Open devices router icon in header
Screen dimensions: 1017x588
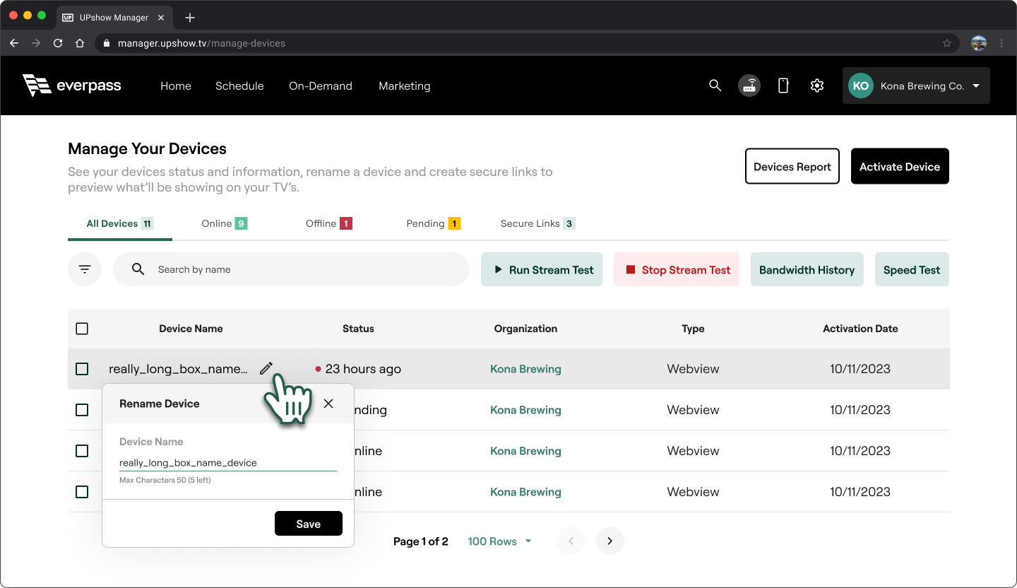click(749, 86)
